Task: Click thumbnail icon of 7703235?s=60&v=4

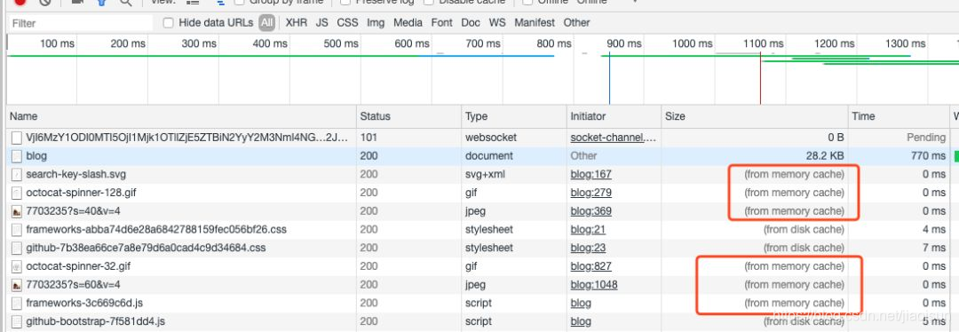Action: [x=17, y=285]
